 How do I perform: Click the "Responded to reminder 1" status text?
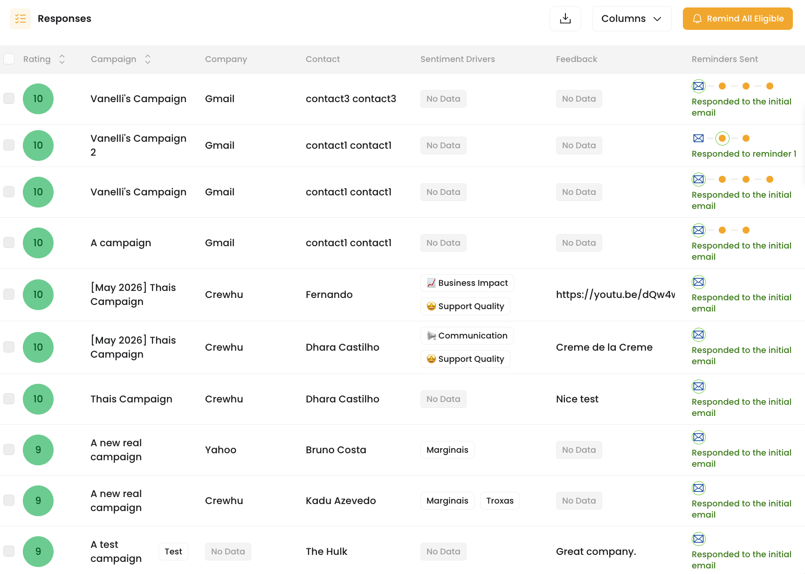click(744, 154)
